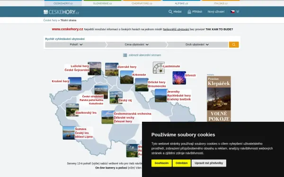Open the Orlické hory photo thumbnail
284x177 pixels.
pos(142,84)
